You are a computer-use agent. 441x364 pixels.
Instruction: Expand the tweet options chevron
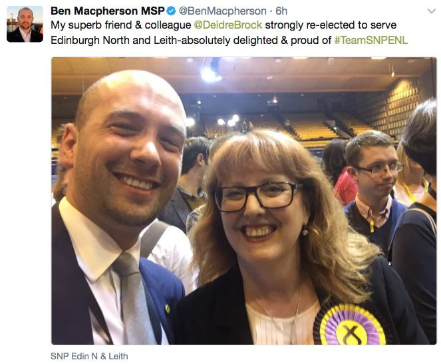(431, 11)
